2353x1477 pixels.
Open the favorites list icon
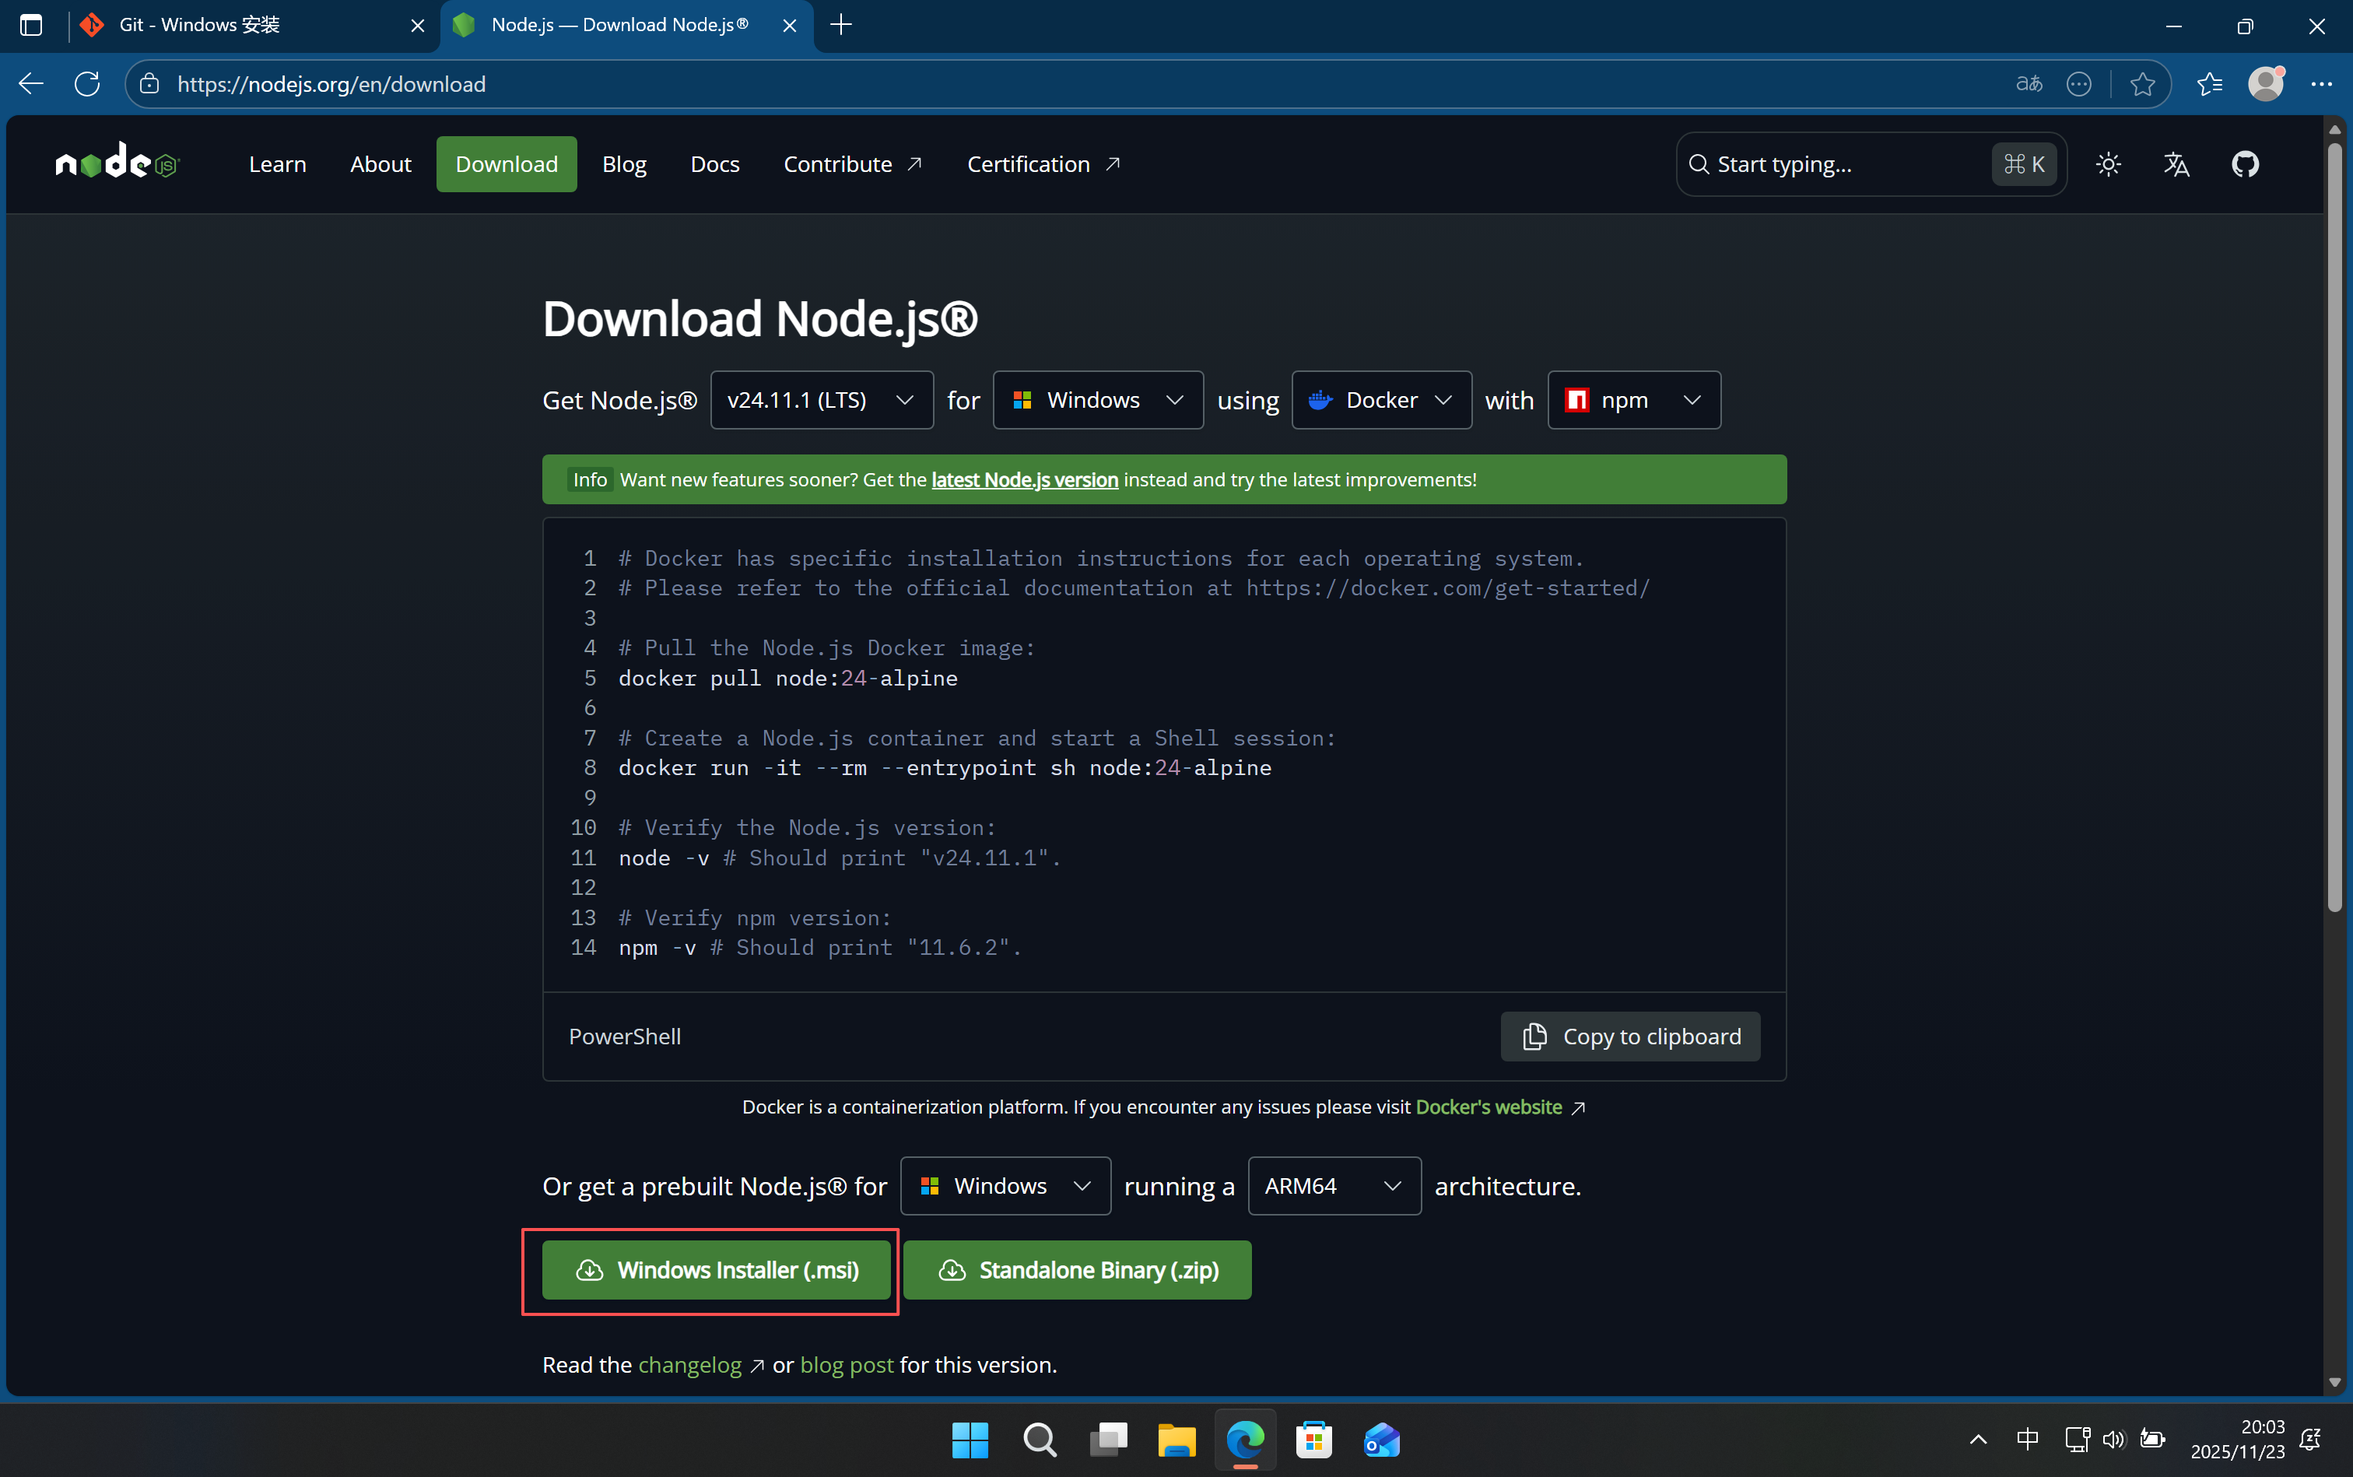click(2209, 84)
